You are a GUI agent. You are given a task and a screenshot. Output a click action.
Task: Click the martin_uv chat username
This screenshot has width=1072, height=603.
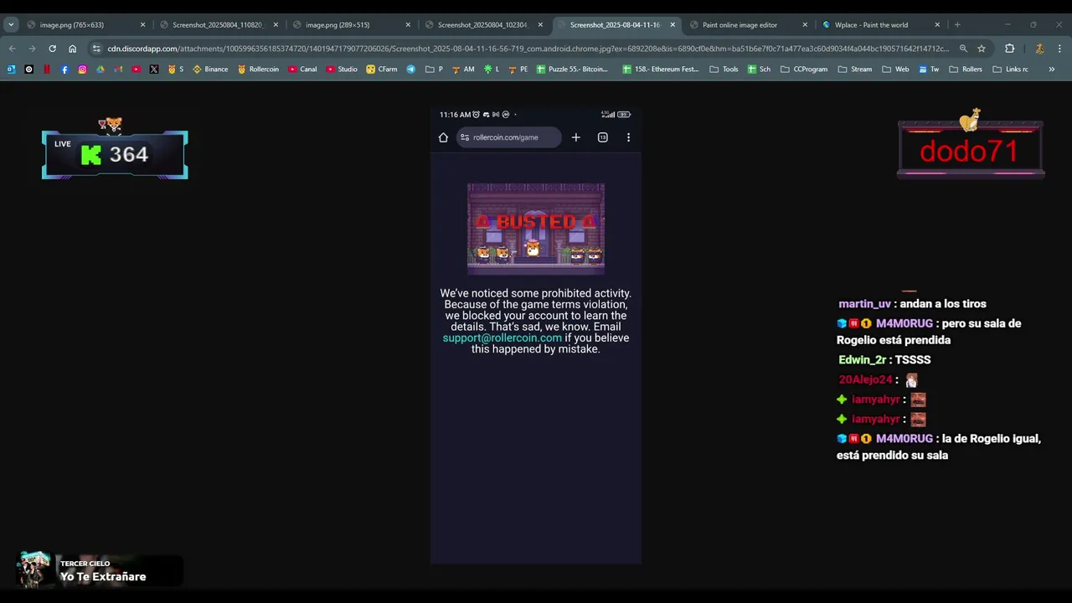[x=864, y=304]
